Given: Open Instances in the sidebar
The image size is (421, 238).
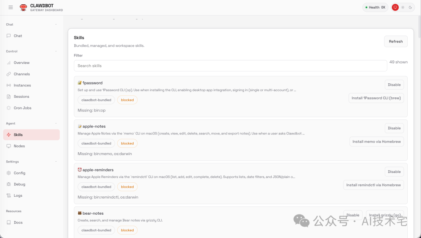Looking at the screenshot, I should tap(32, 85).
